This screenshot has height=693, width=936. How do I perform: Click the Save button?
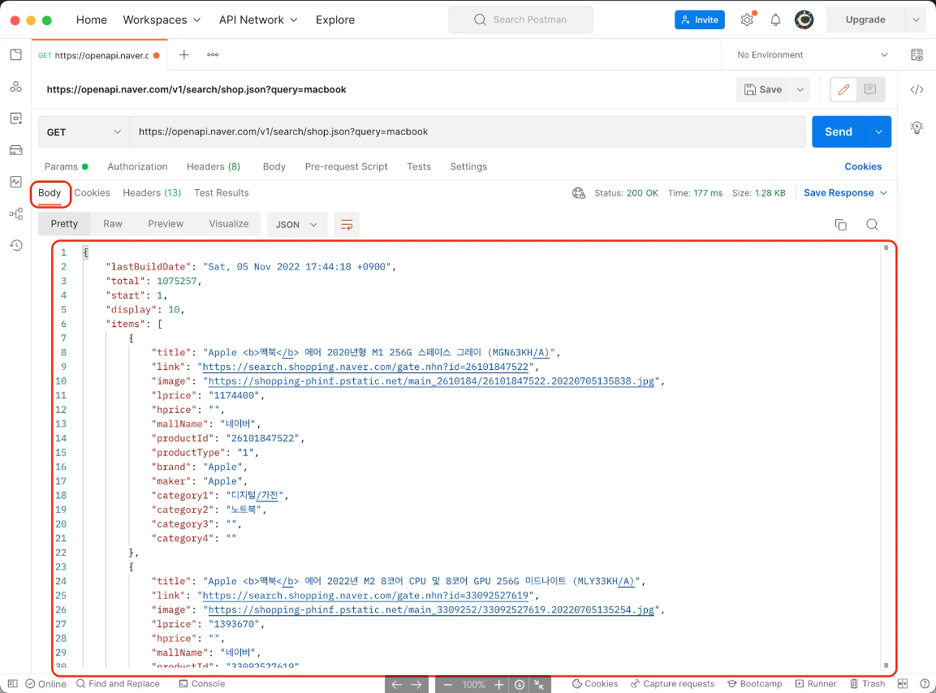[763, 89]
